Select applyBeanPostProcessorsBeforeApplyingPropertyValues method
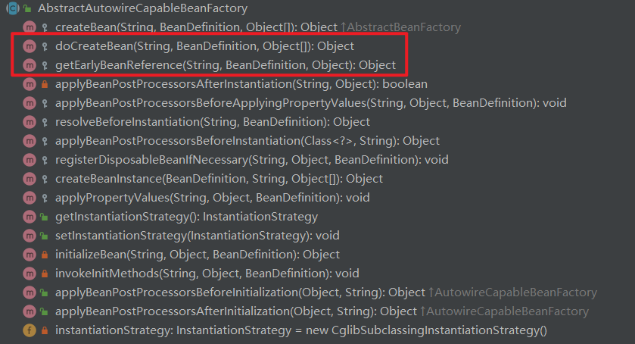 point(310,103)
